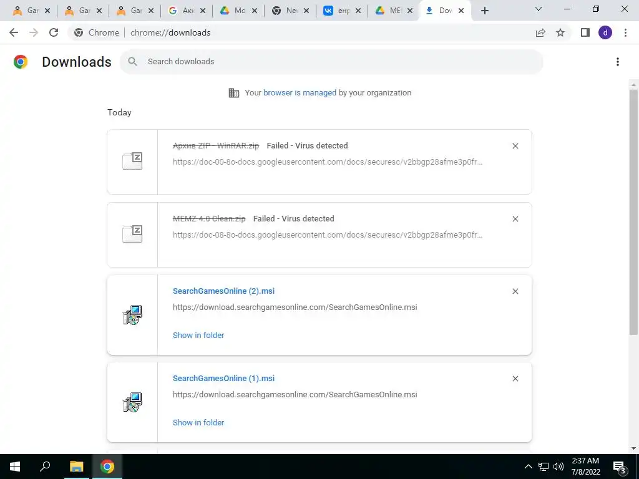Screen dimensions: 639x479
Task: Open the notification center with 3 notifications
Action: [620, 467]
